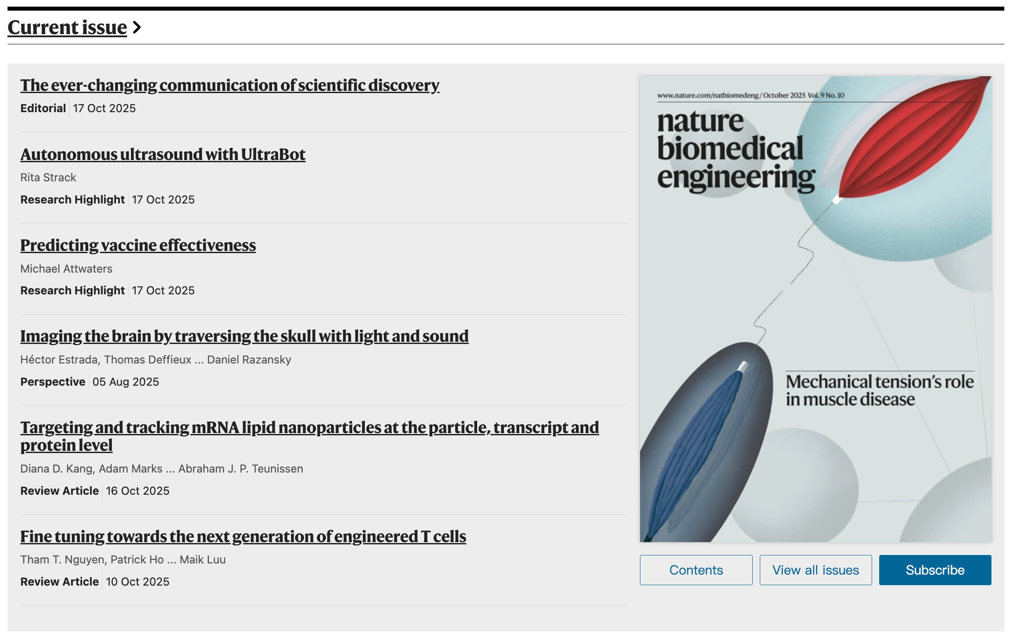Click the cover headline about mechanical tension
The image size is (1011, 641).
click(879, 390)
